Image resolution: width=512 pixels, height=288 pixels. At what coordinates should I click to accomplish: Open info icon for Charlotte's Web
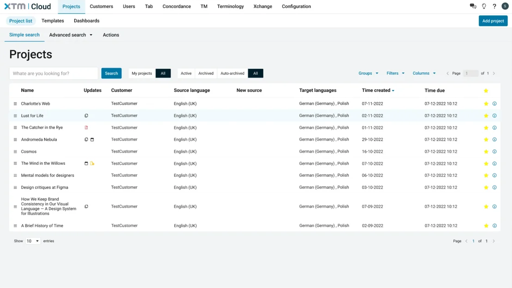[x=494, y=104]
